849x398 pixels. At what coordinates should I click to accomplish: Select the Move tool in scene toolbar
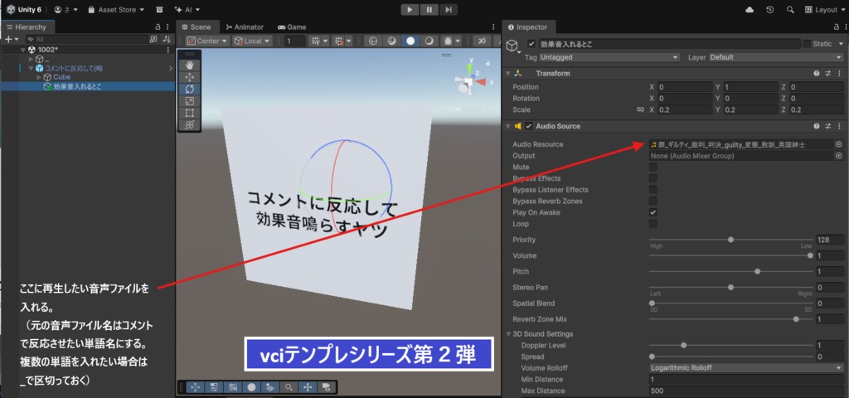pyautogui.click(x=190, y=77)
